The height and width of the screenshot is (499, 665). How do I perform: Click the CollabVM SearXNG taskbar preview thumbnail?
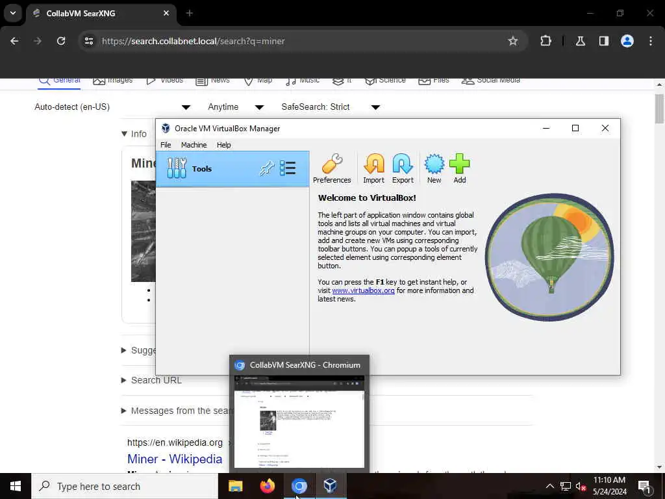pos(299,421)
